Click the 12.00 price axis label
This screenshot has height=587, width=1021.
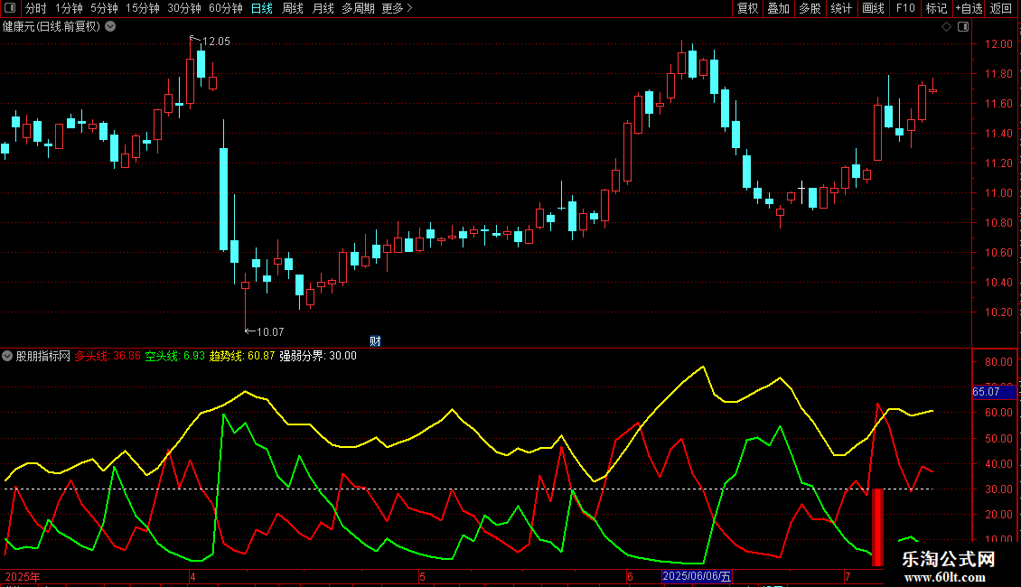coord(998,44)
